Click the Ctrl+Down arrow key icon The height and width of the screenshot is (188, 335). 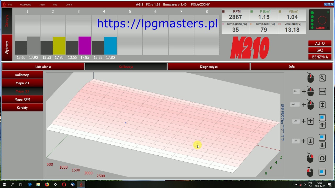tap(310, 141)
